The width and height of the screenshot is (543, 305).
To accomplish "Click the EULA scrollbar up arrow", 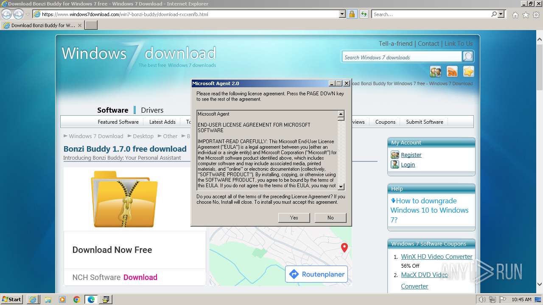I will [x=341, y=114].
